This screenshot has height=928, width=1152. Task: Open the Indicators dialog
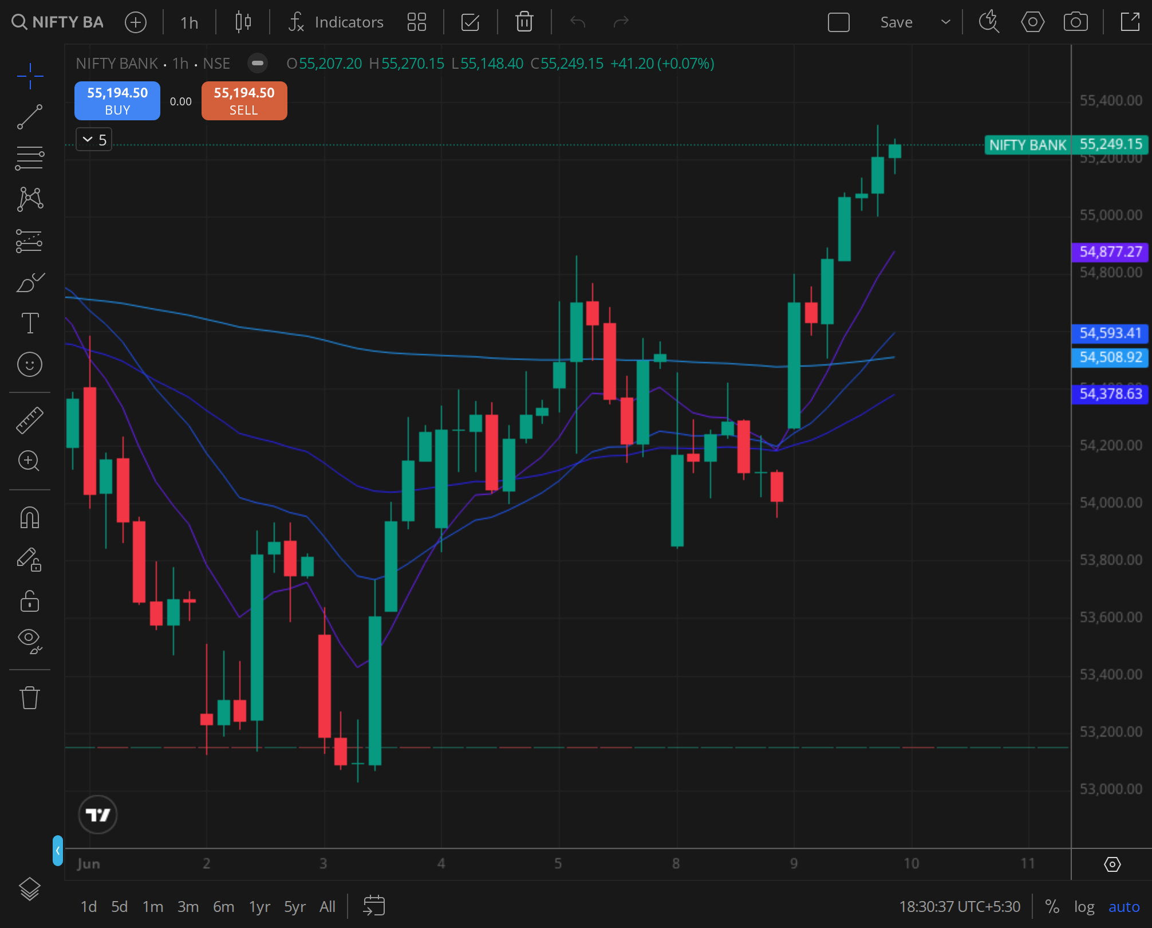pos(336,22)
